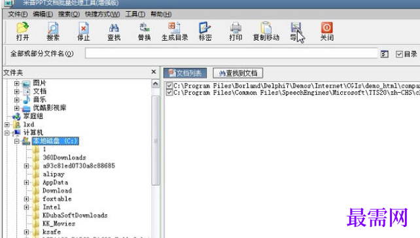Select the 文档 library icon
420x238 pixels.
point(27,92)
